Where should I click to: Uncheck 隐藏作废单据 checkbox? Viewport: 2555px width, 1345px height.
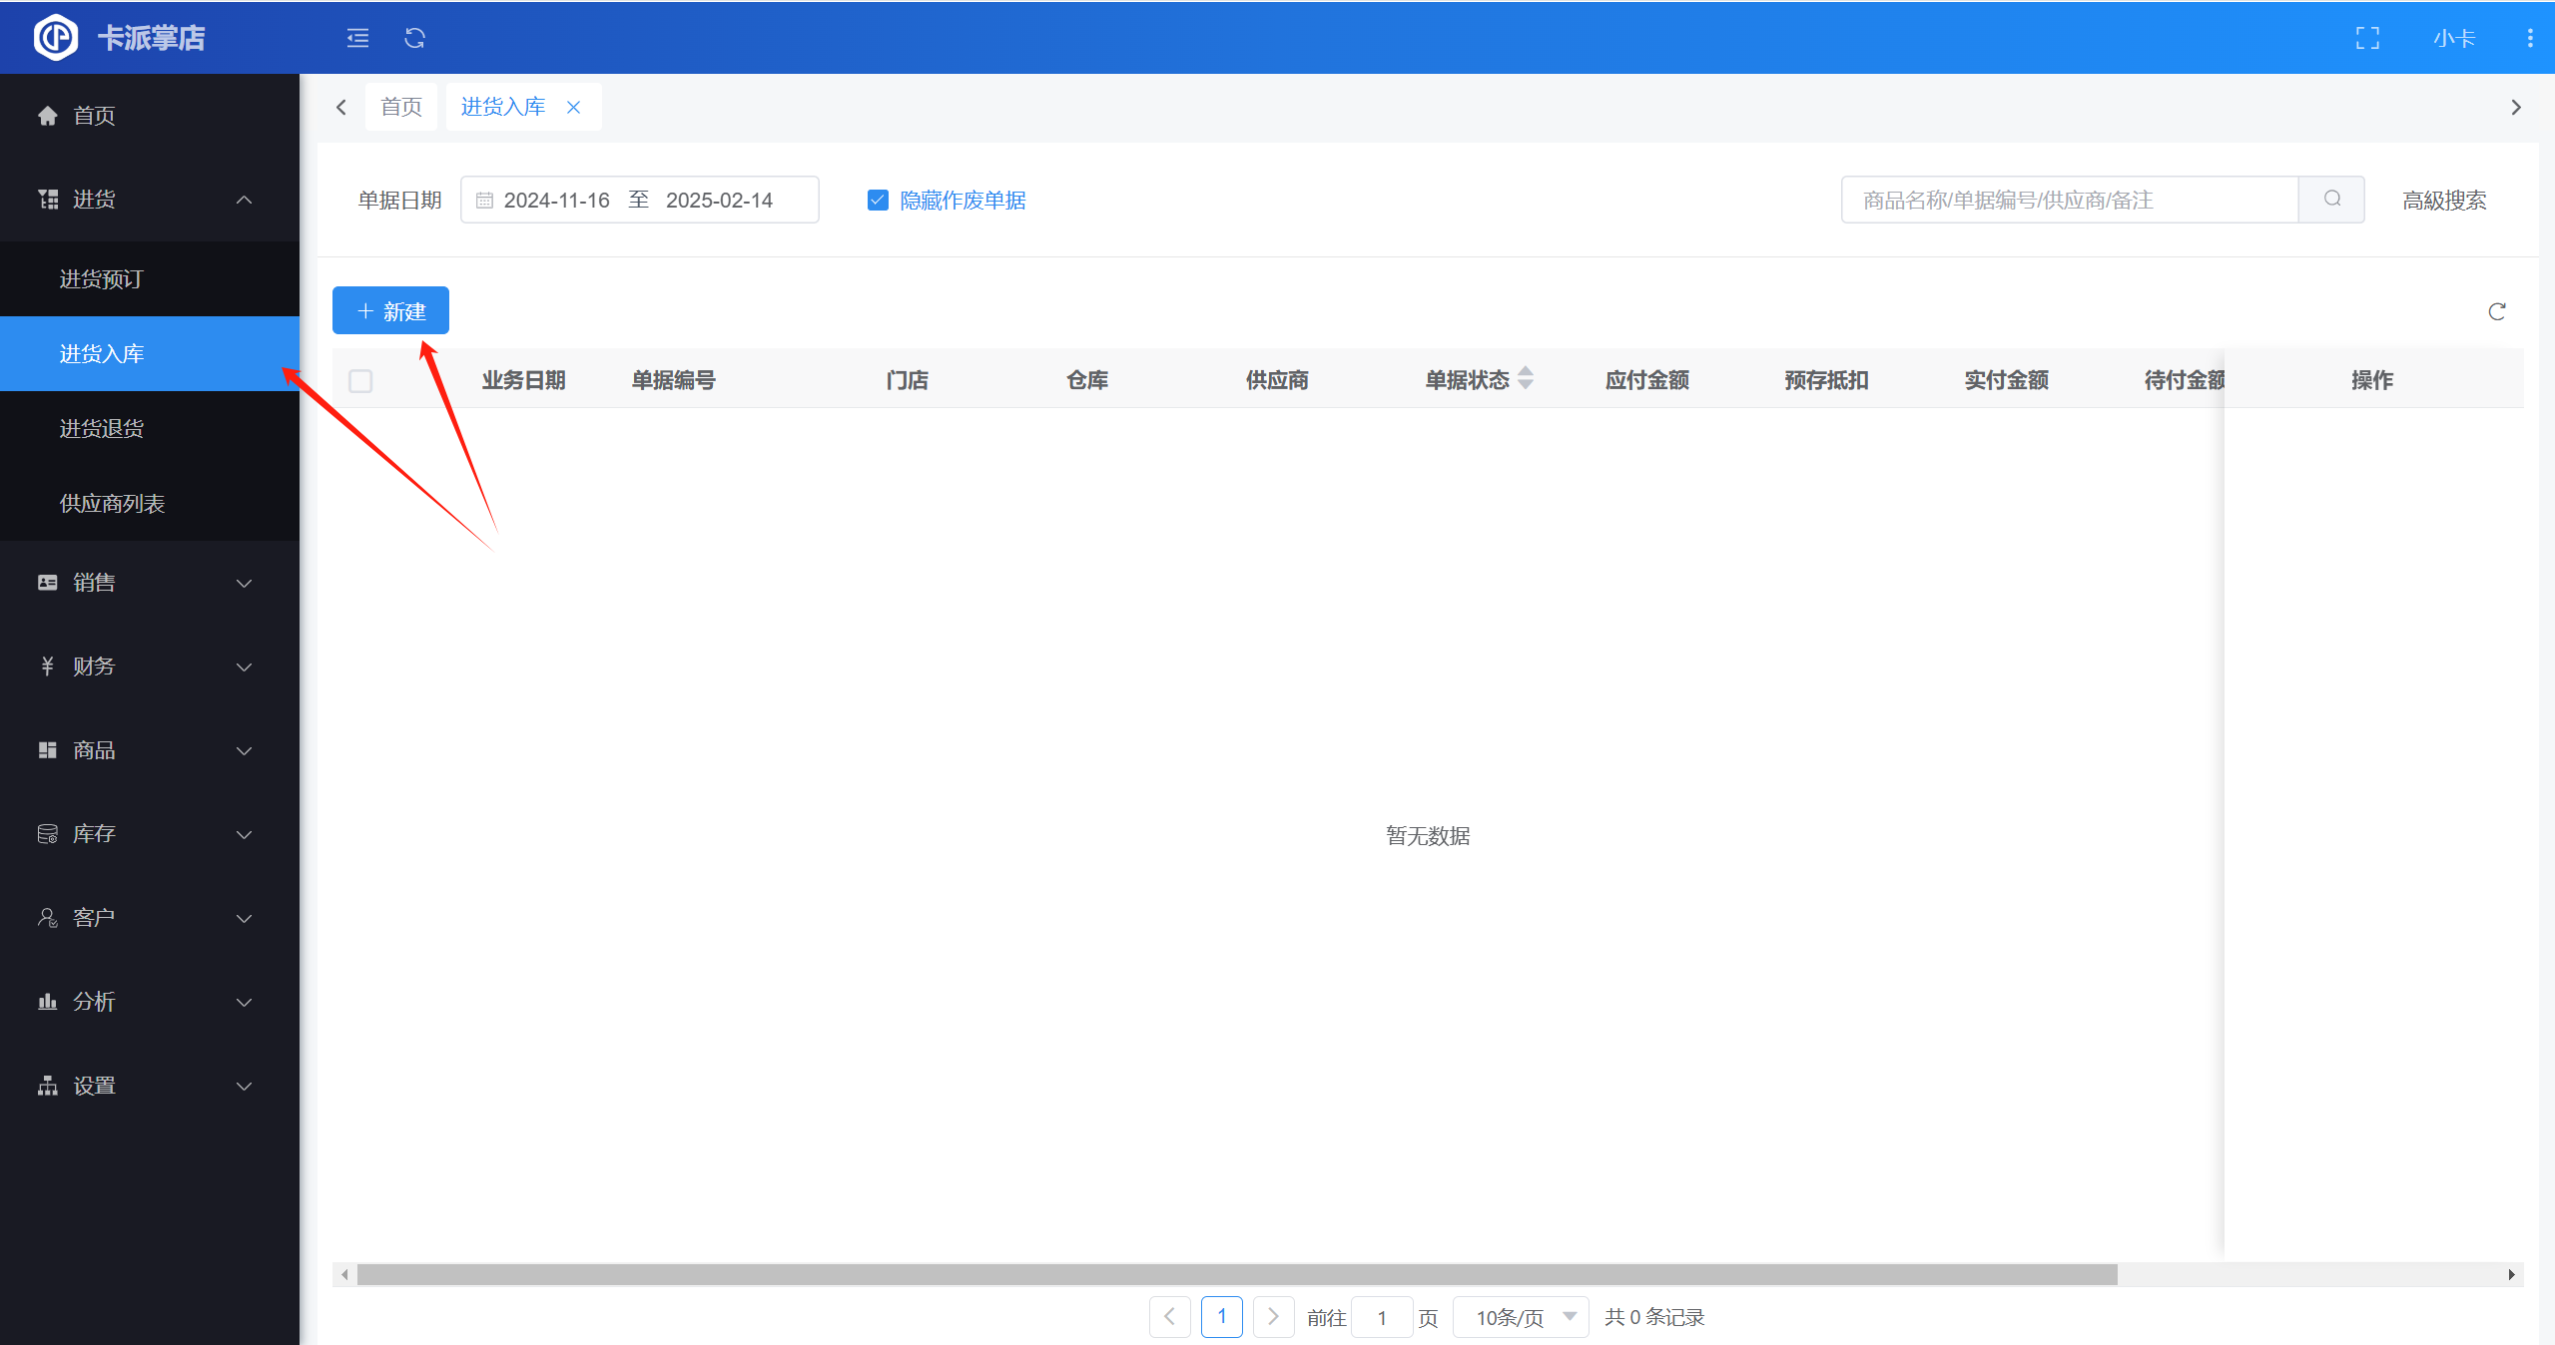(878, 200)
